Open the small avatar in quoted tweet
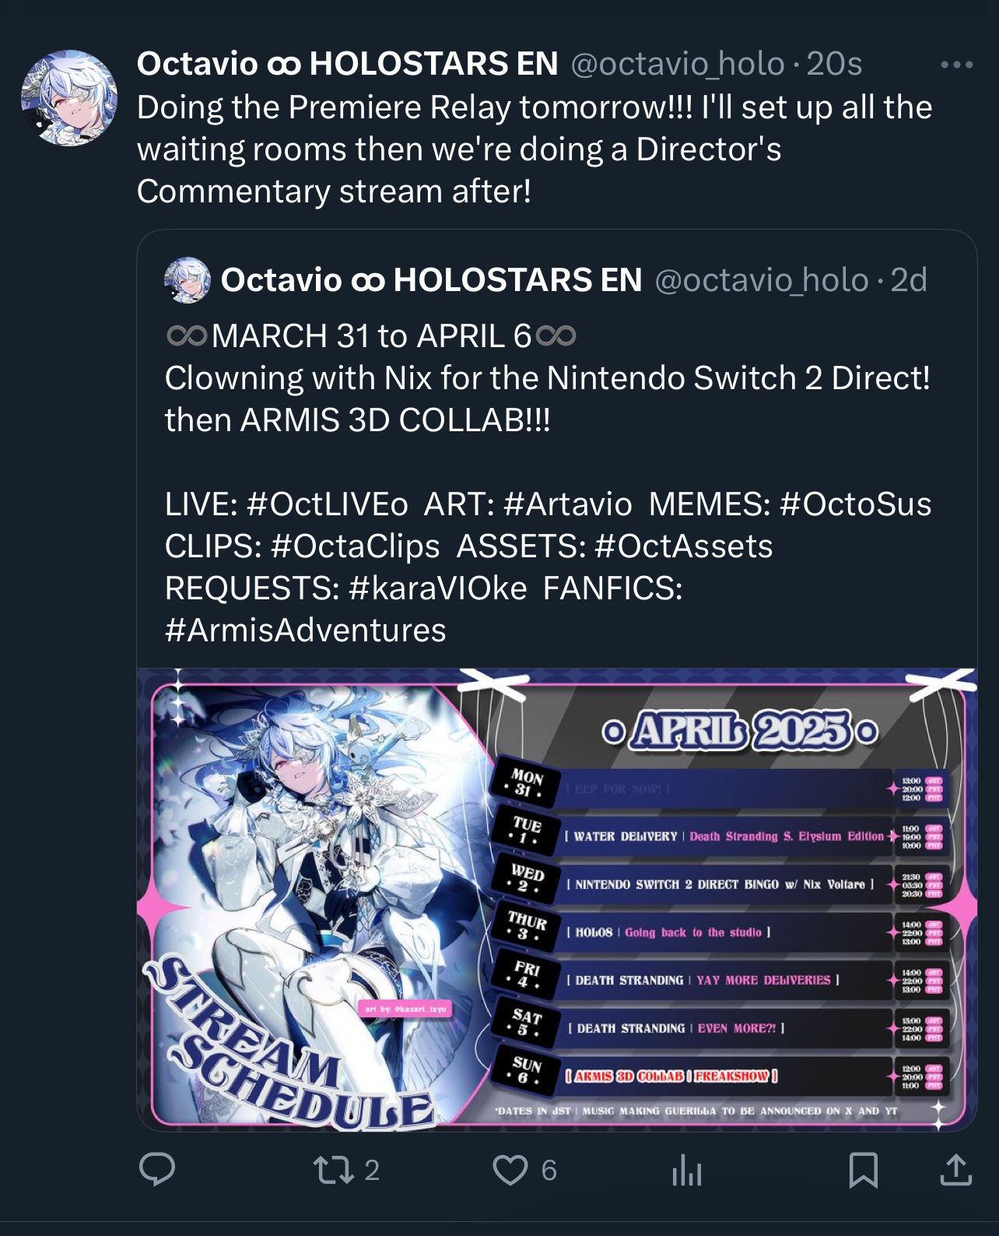Viewport: 999px width, 1236px height. point(188,280)
